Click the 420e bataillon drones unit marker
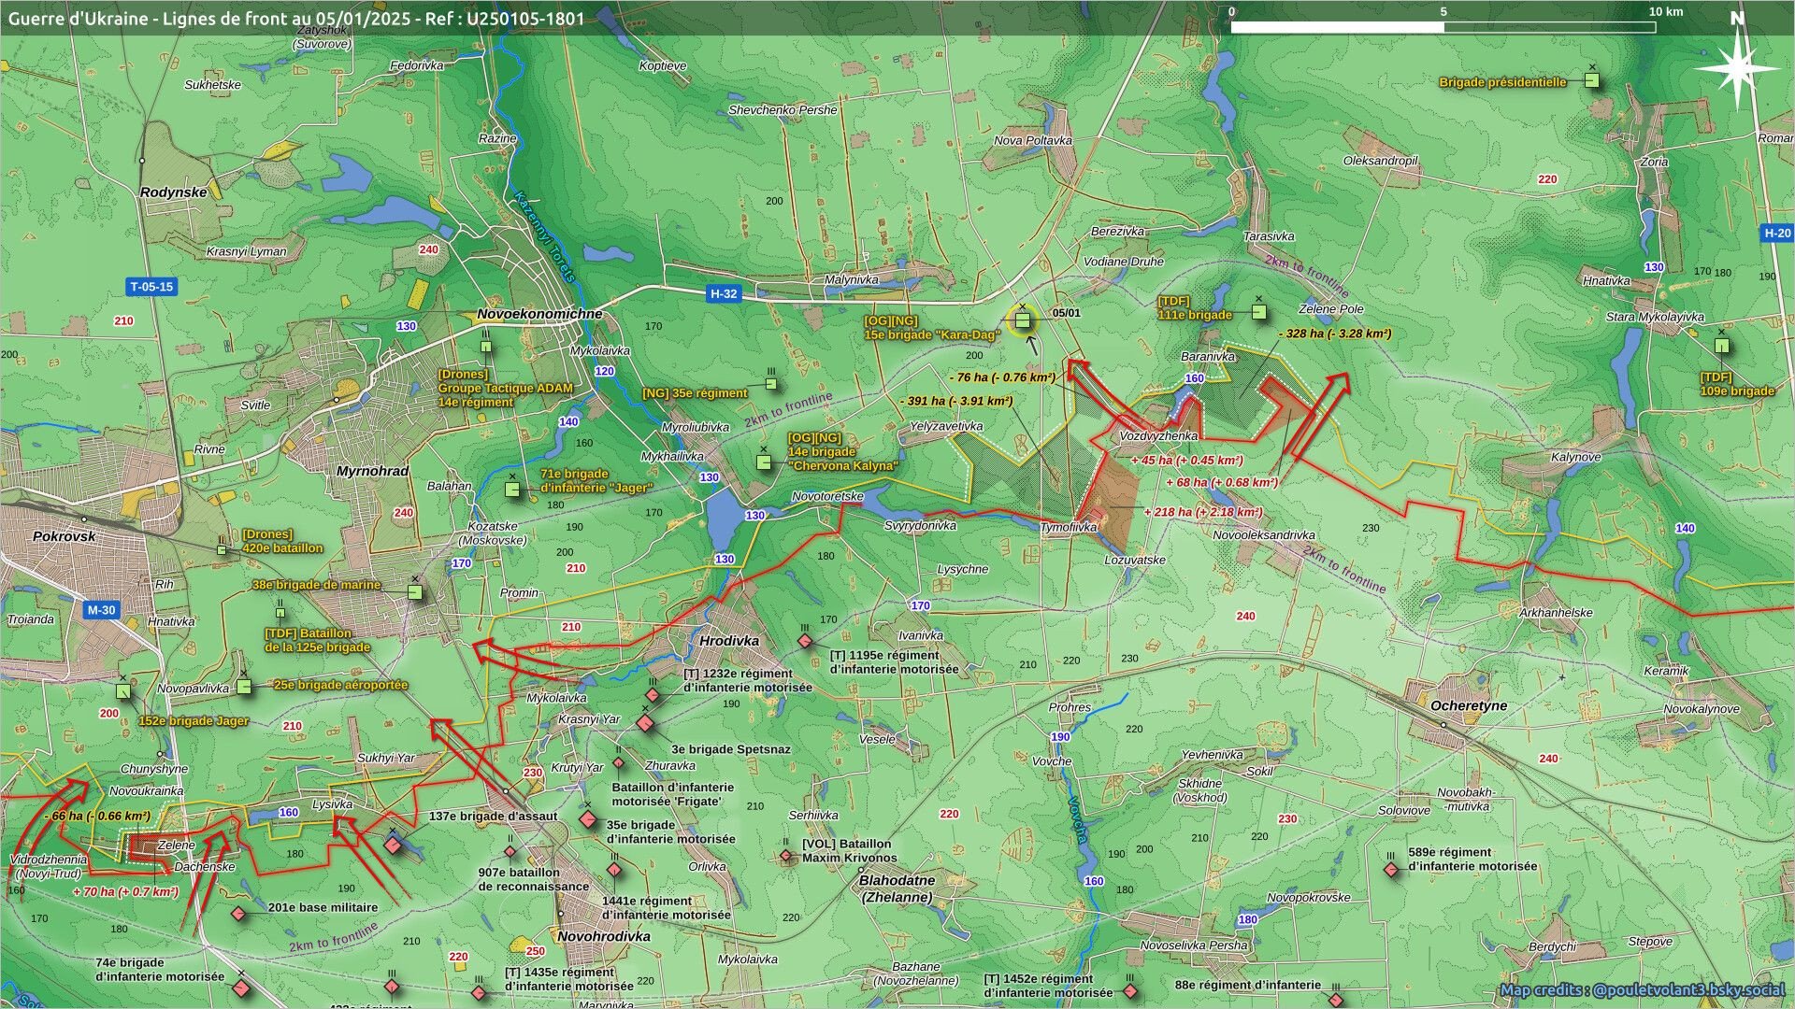The height and width of the screenshot is (1009, 1795). (222, 549)
